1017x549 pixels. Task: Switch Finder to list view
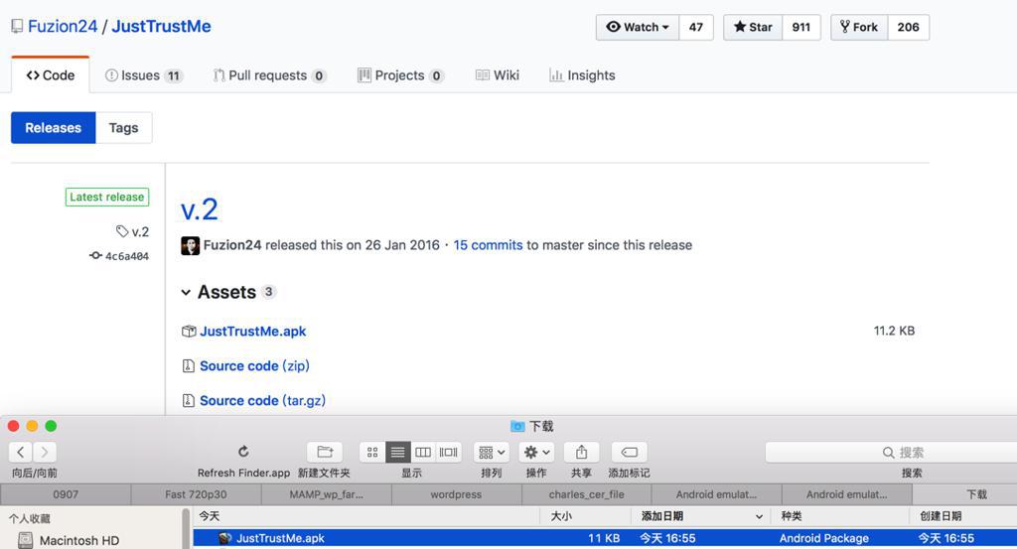397,452
